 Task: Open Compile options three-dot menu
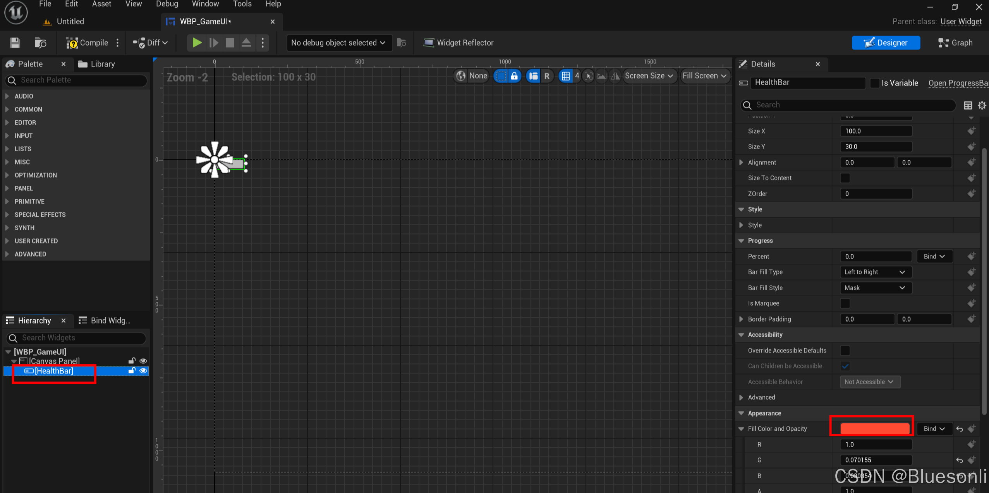118,43
